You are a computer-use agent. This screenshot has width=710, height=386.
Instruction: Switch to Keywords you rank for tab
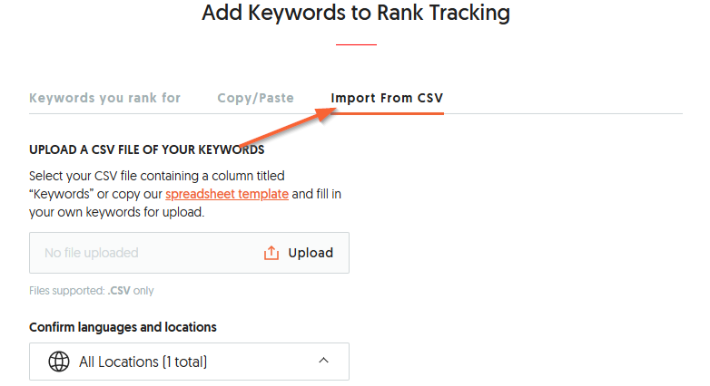click(104, 98)
